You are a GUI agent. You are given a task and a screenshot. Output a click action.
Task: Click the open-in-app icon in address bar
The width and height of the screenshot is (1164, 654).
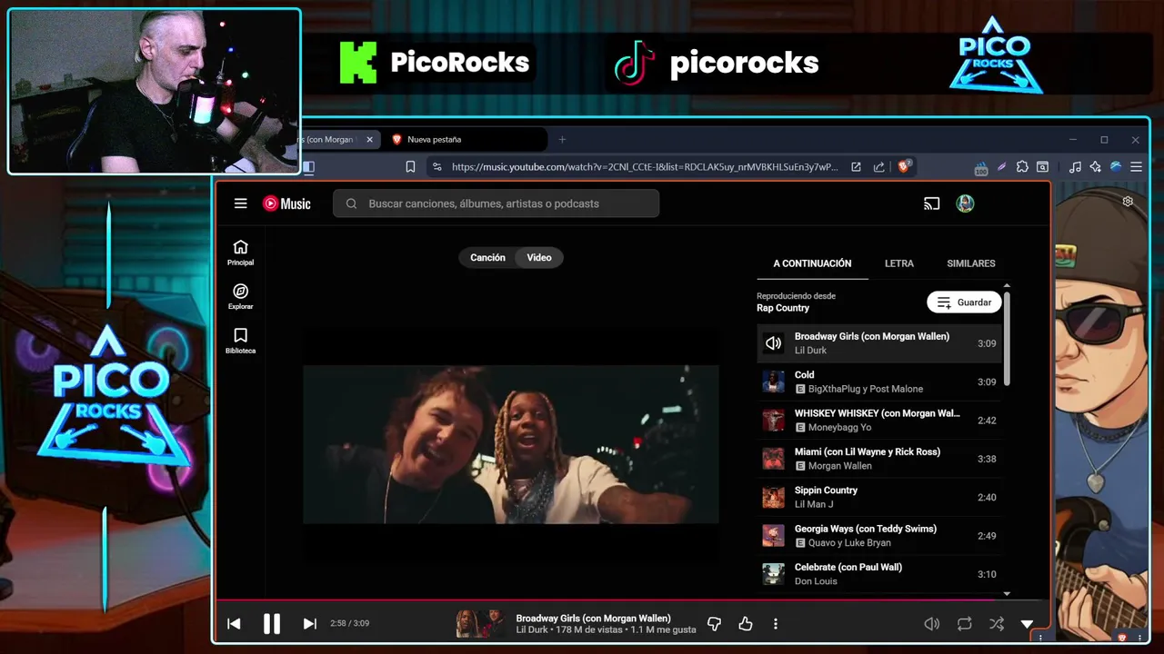point(856,167)
